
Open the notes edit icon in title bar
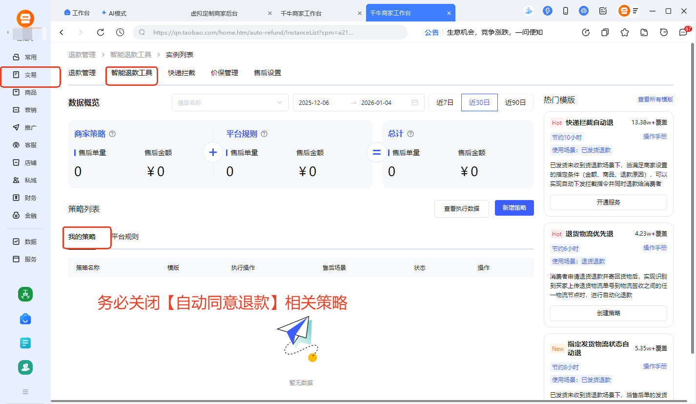[603, 11]
